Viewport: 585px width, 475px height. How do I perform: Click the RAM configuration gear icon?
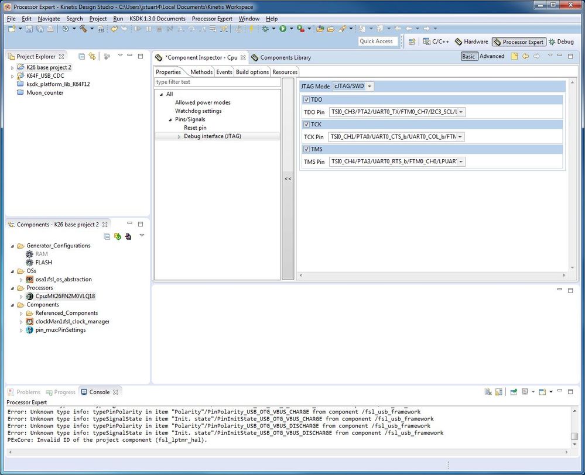(29, 254)
